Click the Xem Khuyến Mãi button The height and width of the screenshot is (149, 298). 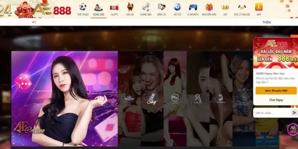(275, 91)
